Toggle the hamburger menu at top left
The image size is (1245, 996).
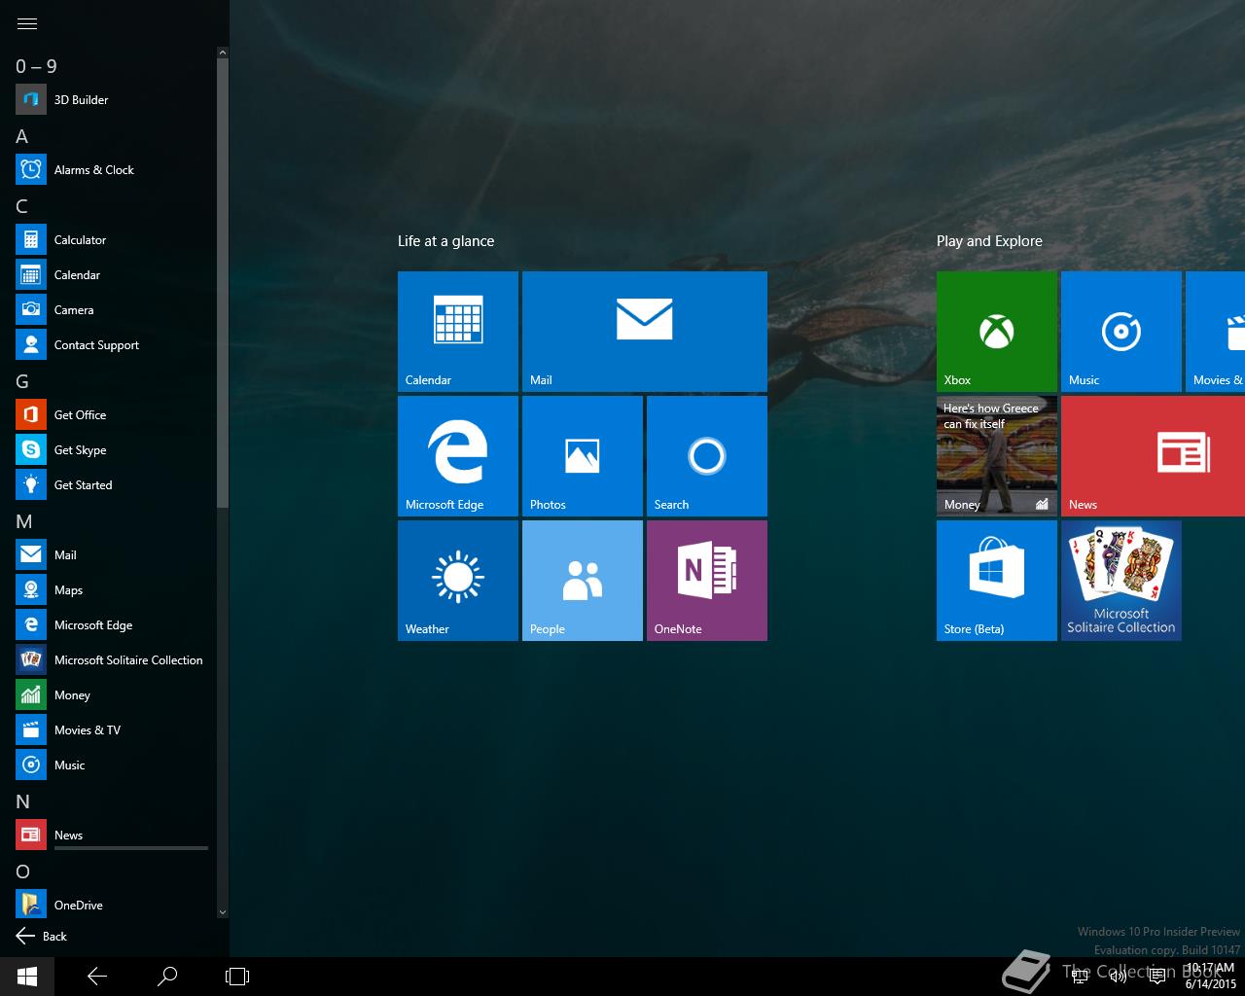pyautogui.click(x=27, y=23)
